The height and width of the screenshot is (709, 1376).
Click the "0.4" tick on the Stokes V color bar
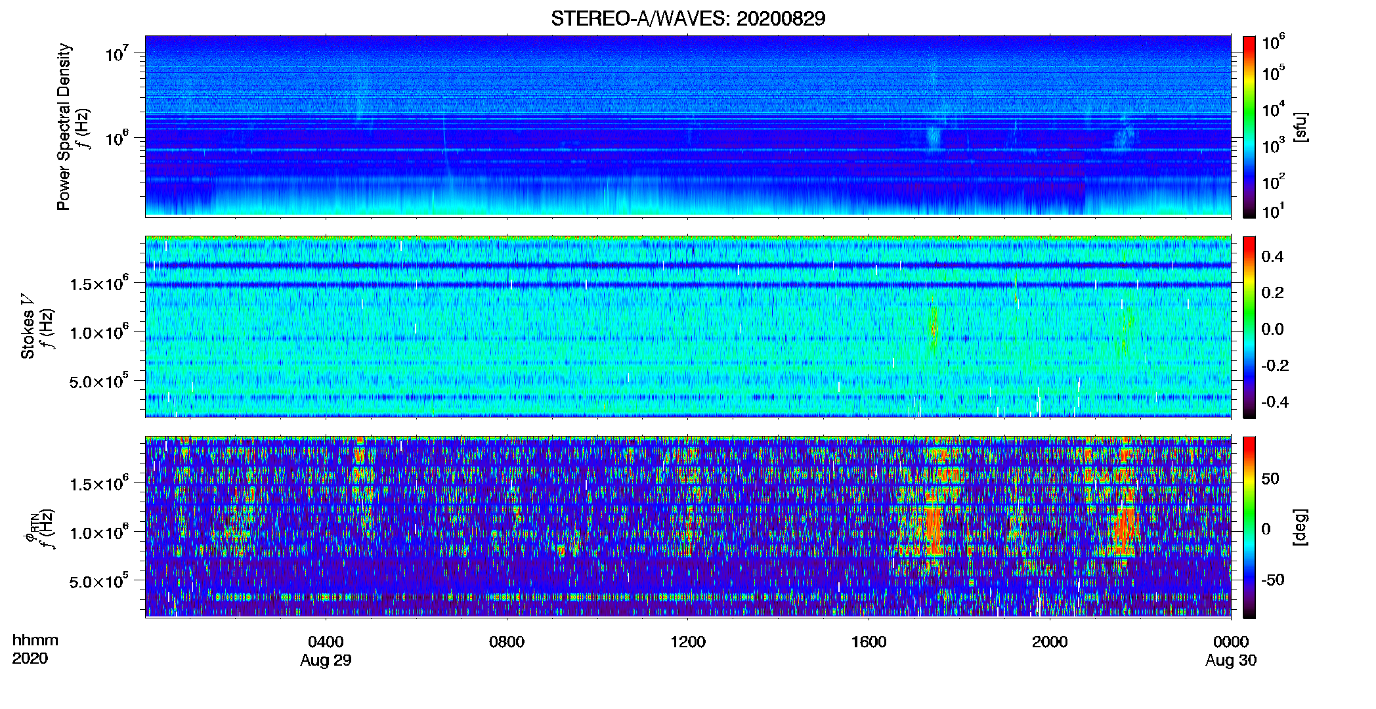click(x=1272, y=256)
